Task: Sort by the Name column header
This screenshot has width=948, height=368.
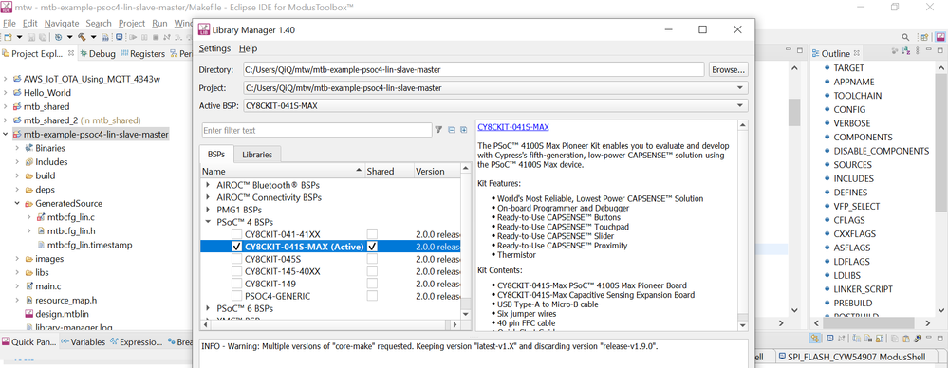Action: (283, 171)
